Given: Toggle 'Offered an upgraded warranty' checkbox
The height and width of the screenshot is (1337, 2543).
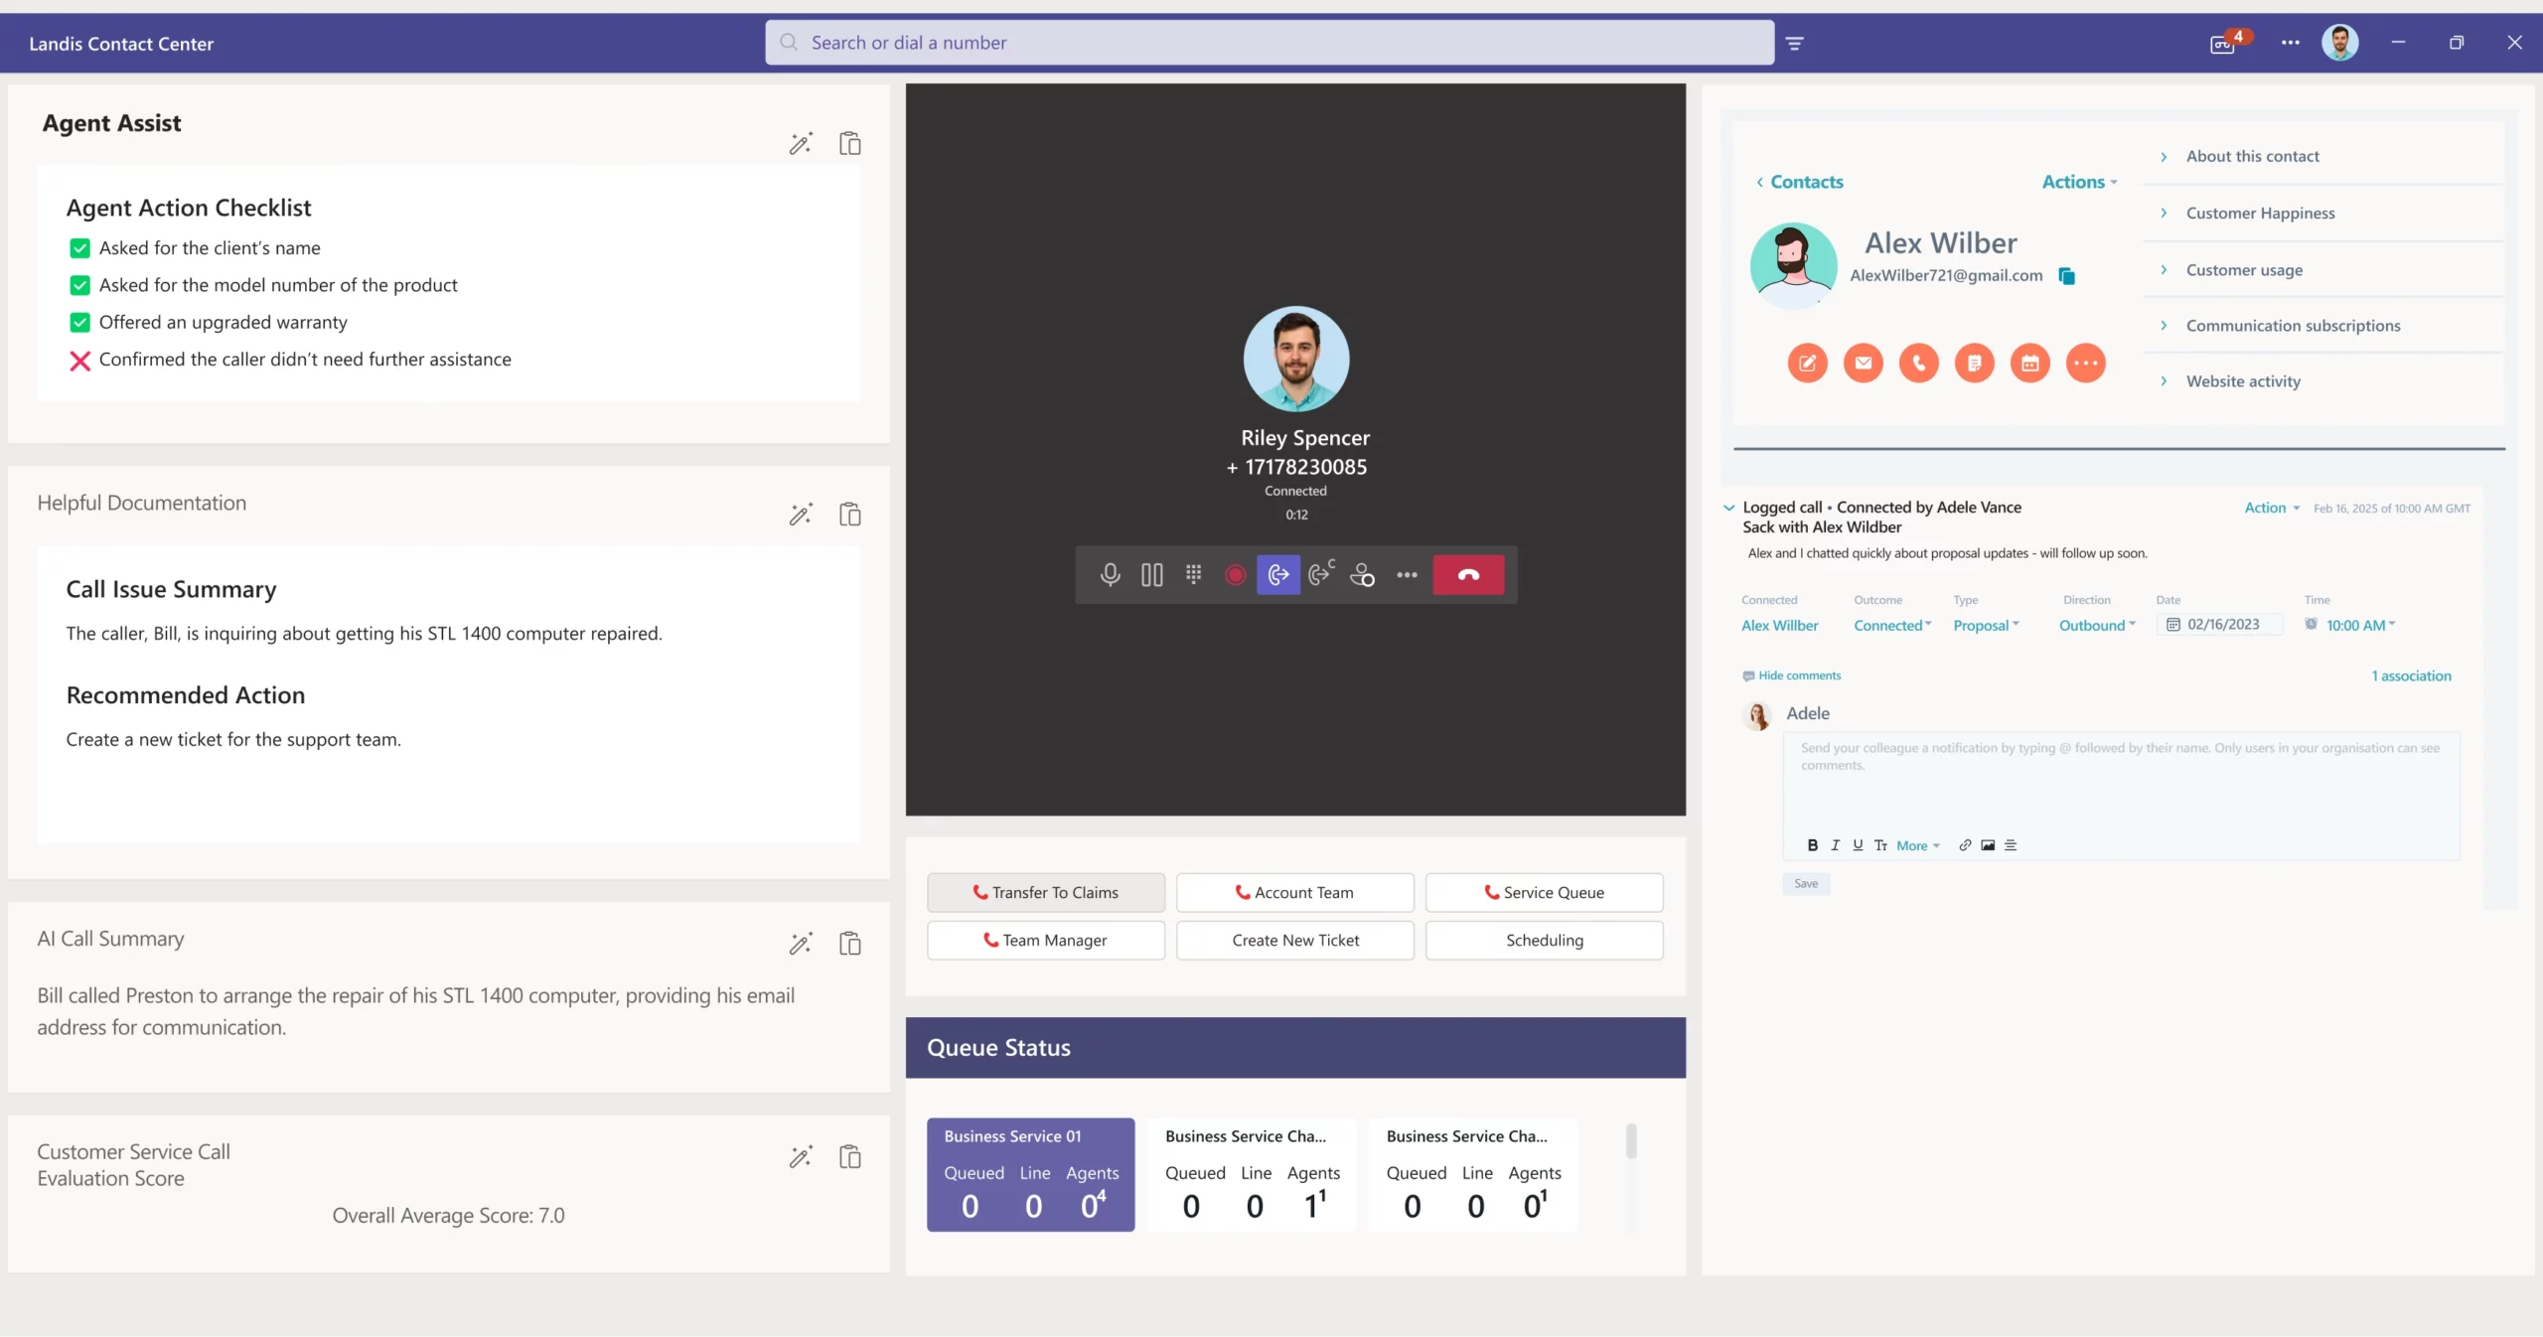Looking at the screenshot, I should point(79,323).
